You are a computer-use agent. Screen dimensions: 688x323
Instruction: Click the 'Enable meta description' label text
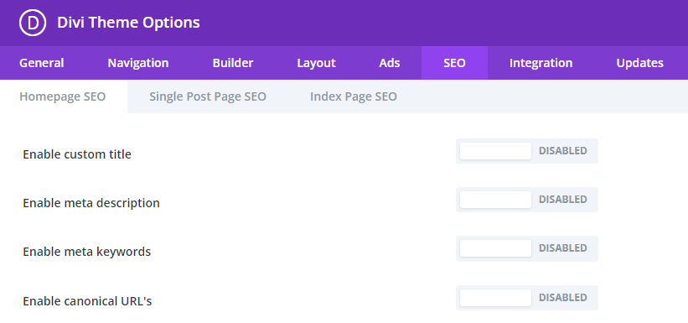pyautogui.click(x=91, y=203)
